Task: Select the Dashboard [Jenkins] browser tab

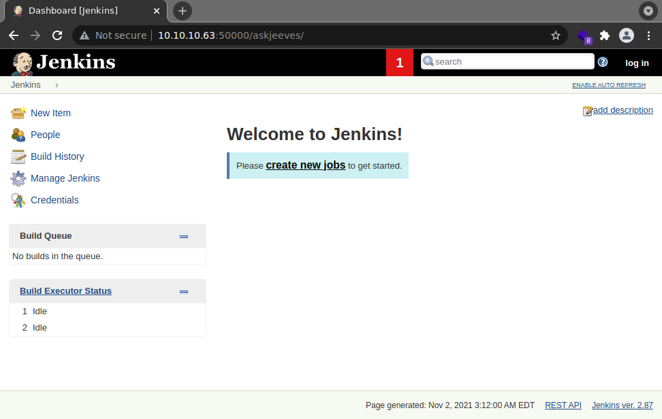Action: 82,11
